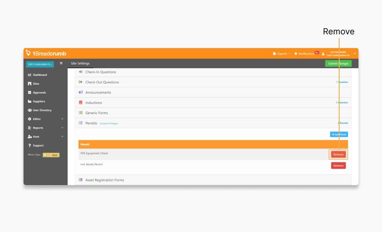
Task: Click the Asset Registration Forms icon
Action: [81, 180]
